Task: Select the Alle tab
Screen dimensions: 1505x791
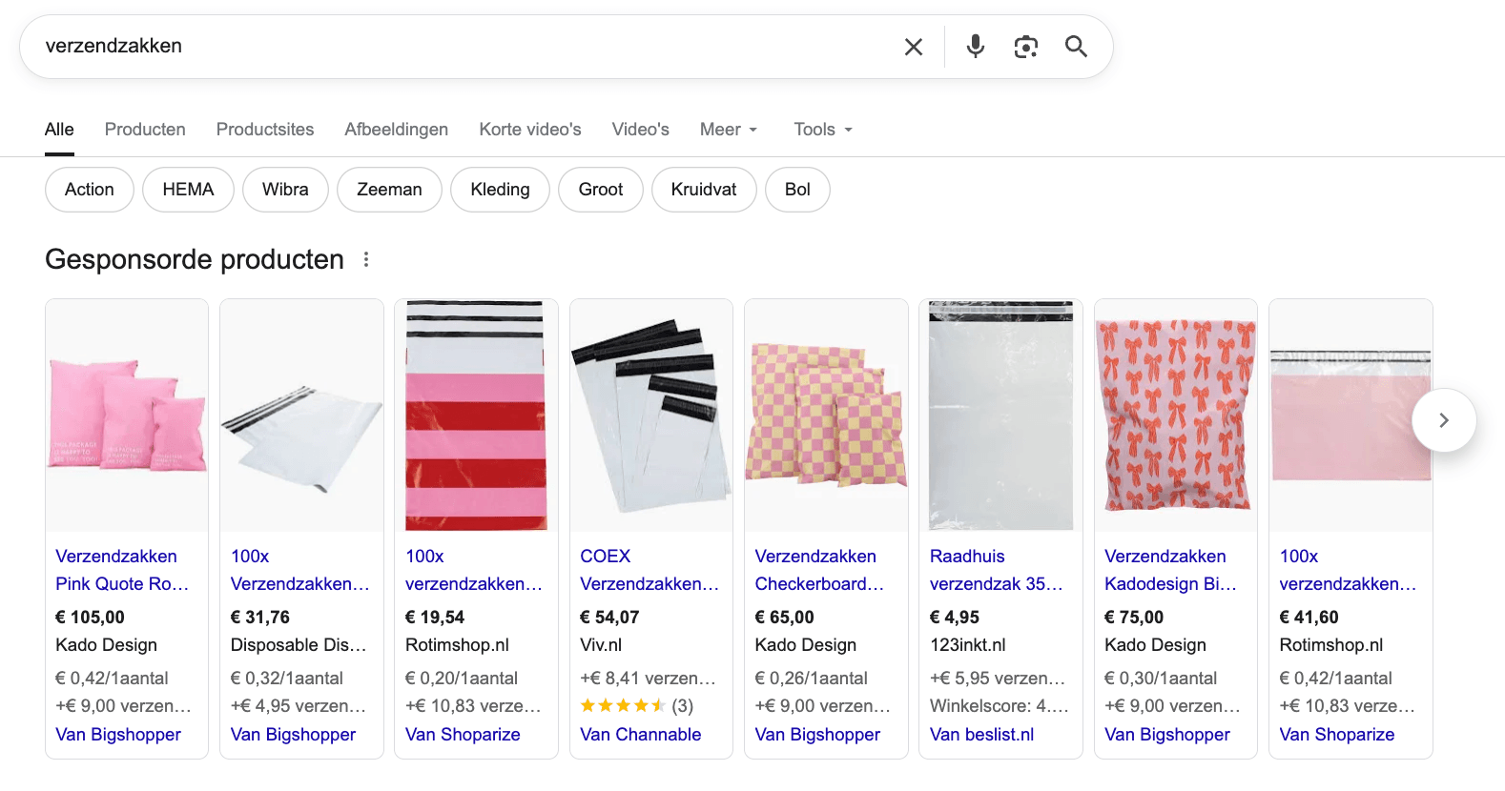Action: 59,130
